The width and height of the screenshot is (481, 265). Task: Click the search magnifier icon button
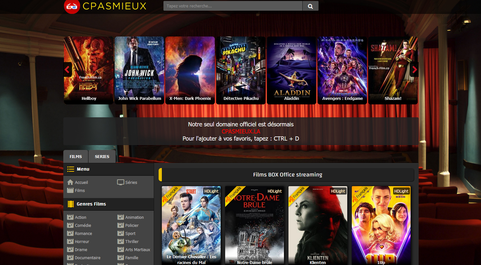pos(310,6)
